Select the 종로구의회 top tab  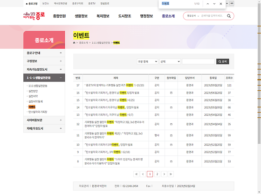pyautogui.click(x=77, y=3)
